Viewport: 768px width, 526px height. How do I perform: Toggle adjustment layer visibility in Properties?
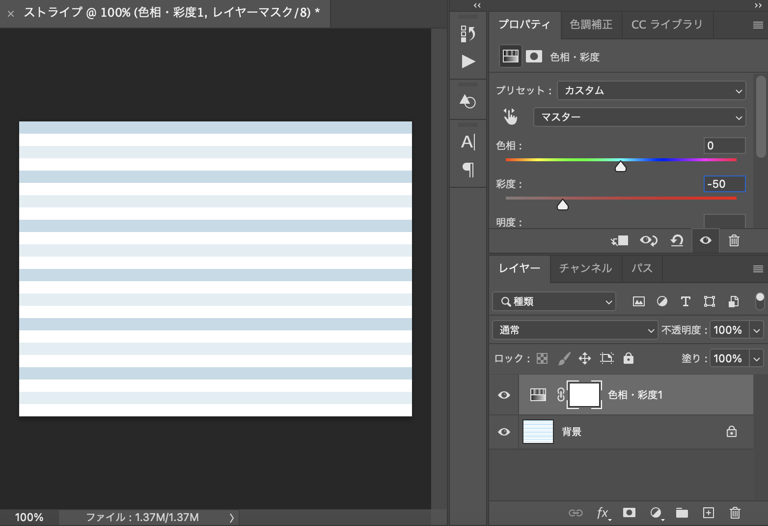pos(706,240)
